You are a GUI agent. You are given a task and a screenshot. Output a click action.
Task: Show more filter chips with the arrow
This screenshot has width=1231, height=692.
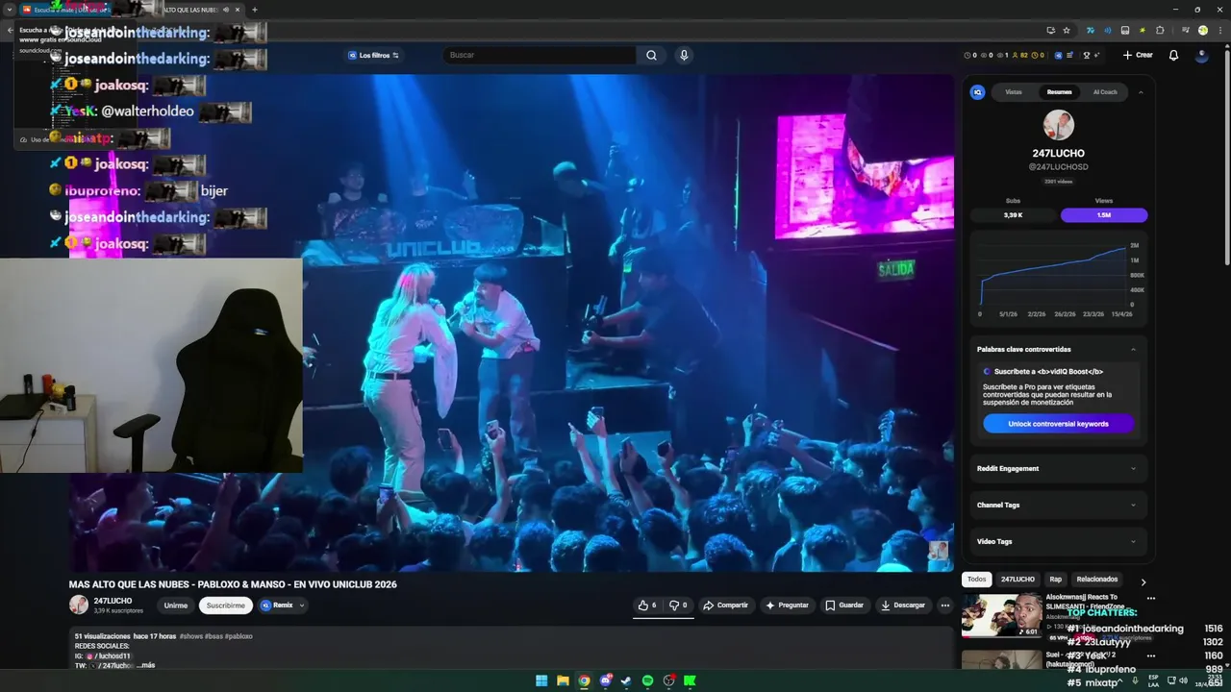point(1143,581)
